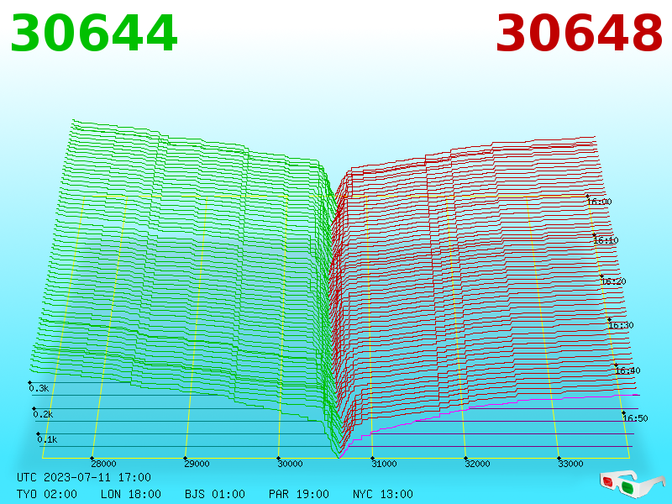This screenshot has height=504, width=672.
Task: Select the 32000 price axis label
Action: 477,464
